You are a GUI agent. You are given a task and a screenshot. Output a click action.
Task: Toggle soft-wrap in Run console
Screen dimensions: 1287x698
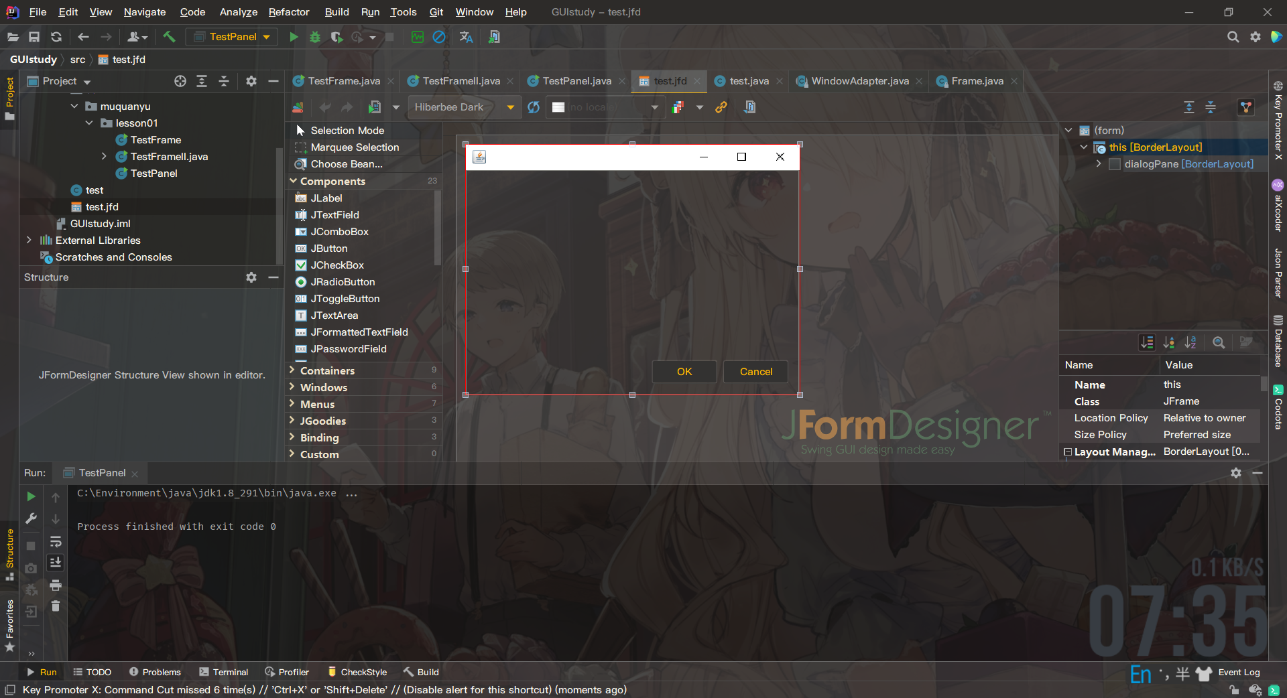click(56, 541)
